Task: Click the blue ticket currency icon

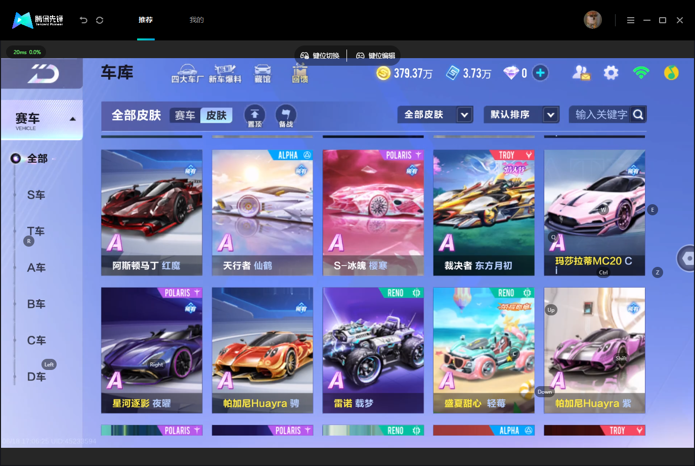Action: click(x=453, y=73)
